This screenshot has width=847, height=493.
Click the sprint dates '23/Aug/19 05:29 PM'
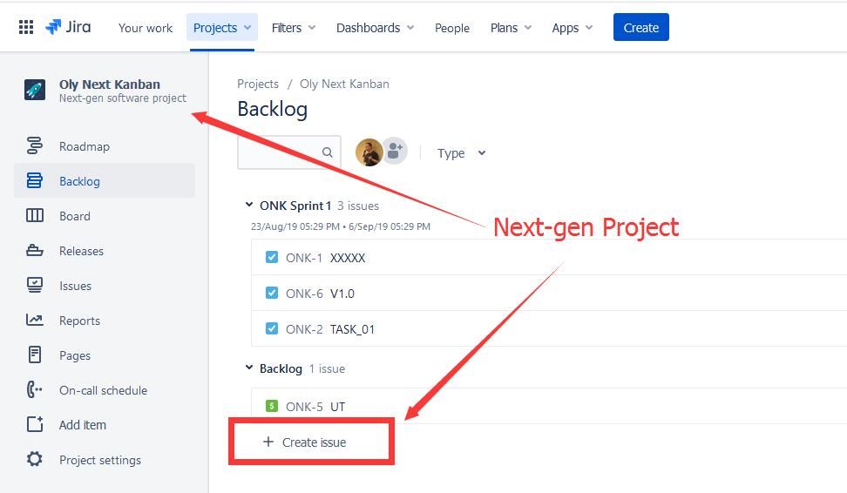[295, 226]
